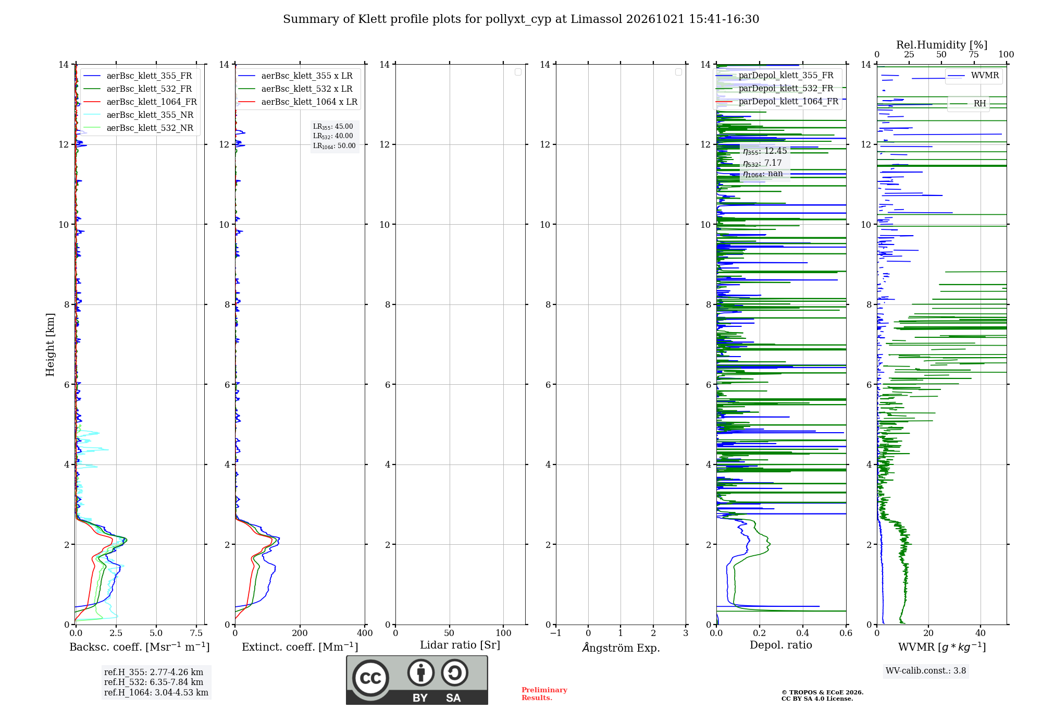This screenshot has height=709, width=1042.
Task: Click the aerBsc_klett_1064 x LR legend label
Action: coord(309,102)
